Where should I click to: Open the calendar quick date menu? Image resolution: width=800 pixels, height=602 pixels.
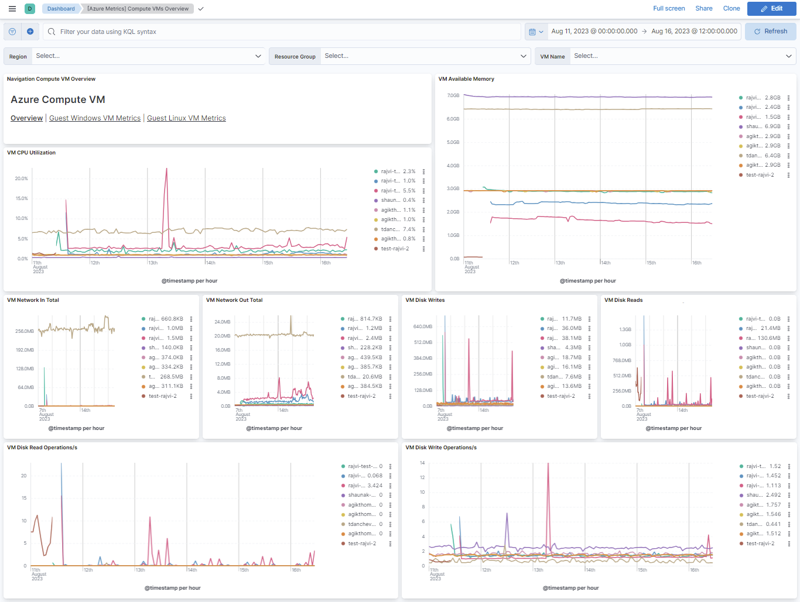[536, 32]
